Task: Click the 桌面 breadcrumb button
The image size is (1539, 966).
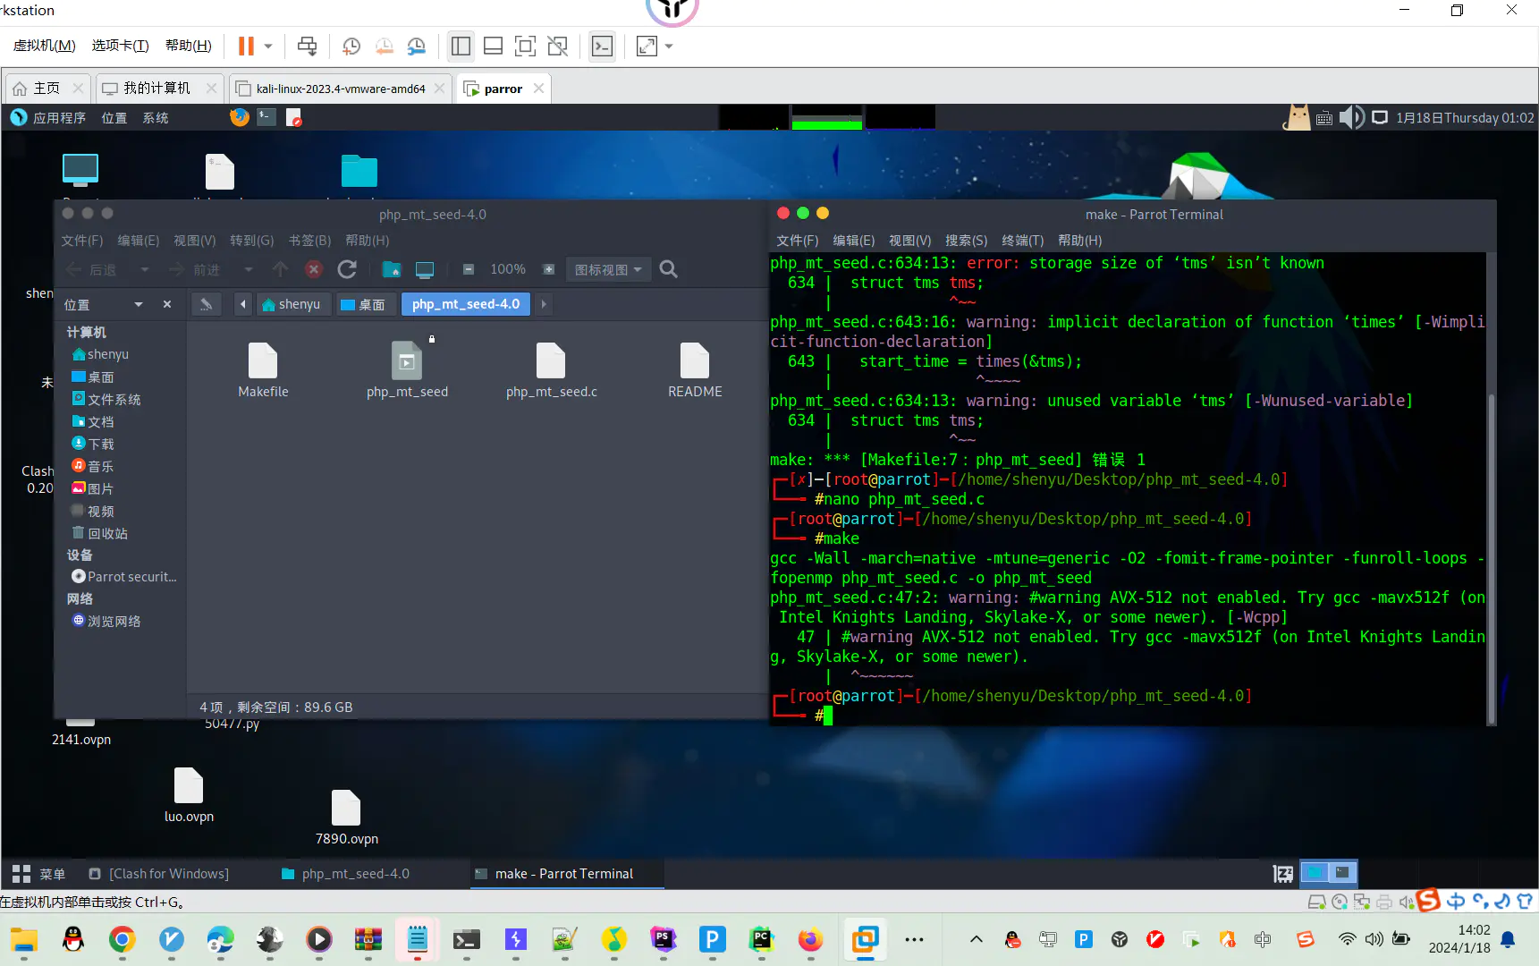Action: pyautogui.click(x=364, y=304)
